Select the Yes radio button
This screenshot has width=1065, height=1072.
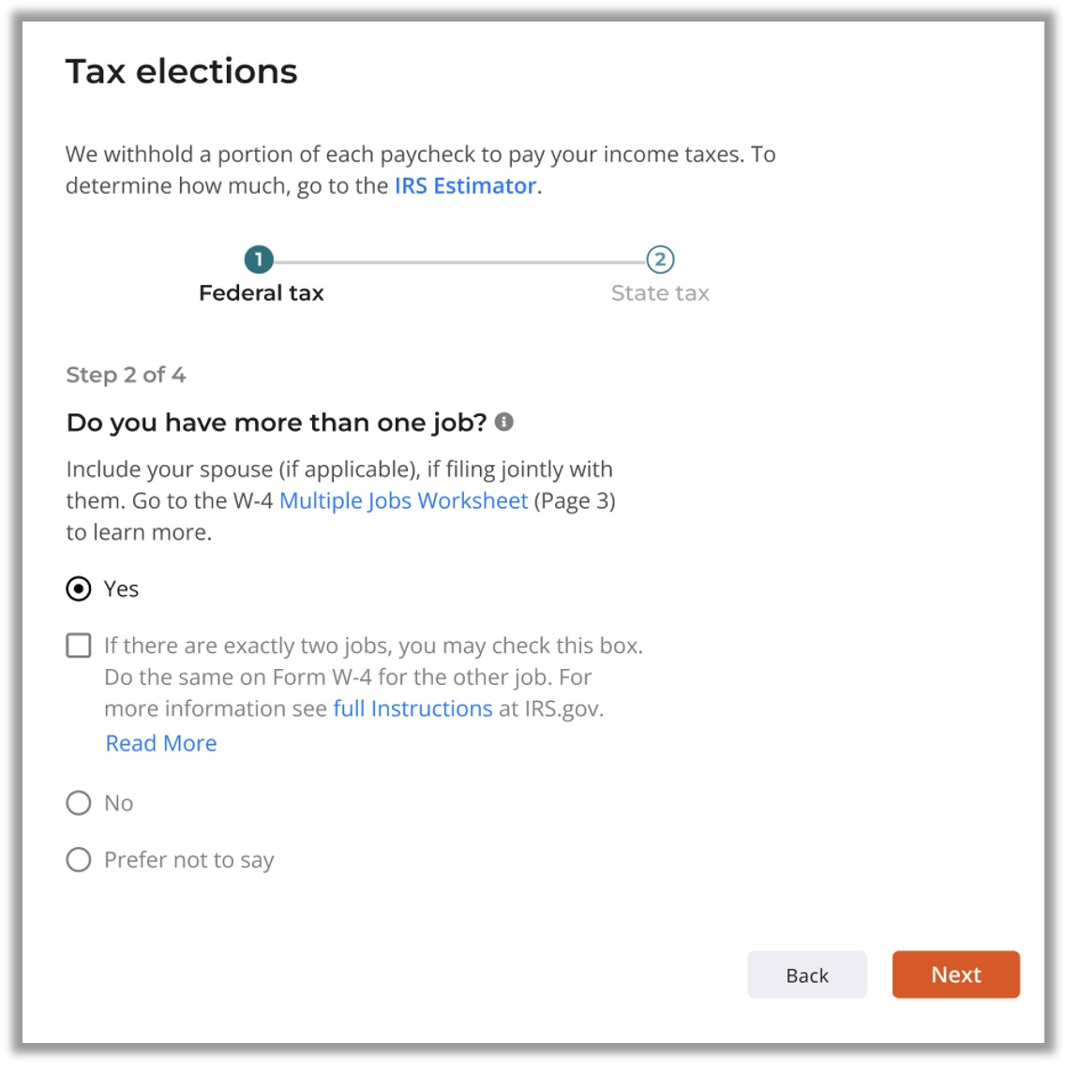79,589
